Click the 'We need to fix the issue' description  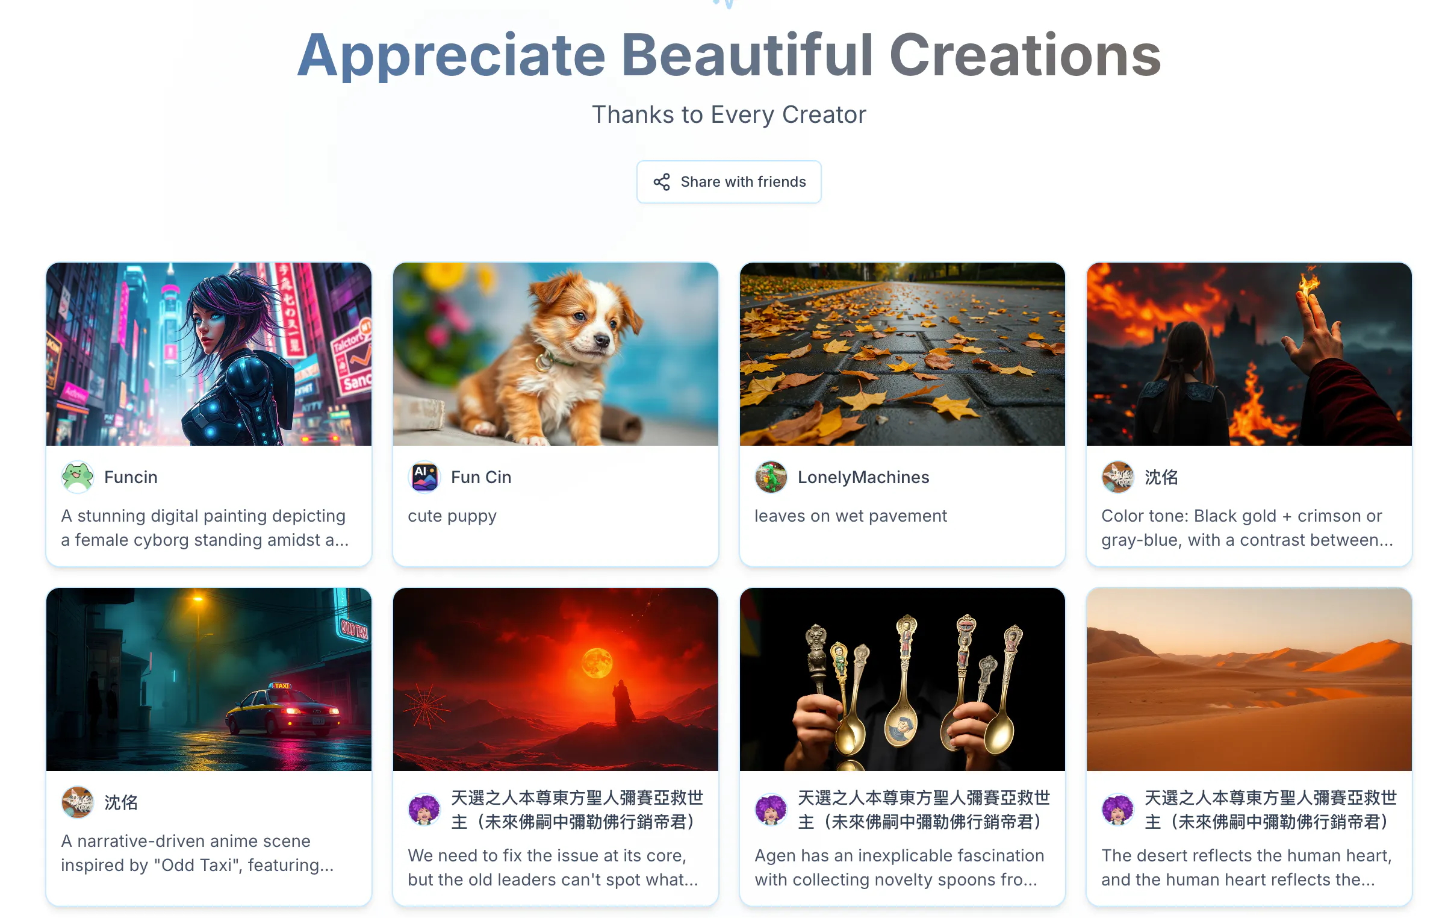coord(553,867)
